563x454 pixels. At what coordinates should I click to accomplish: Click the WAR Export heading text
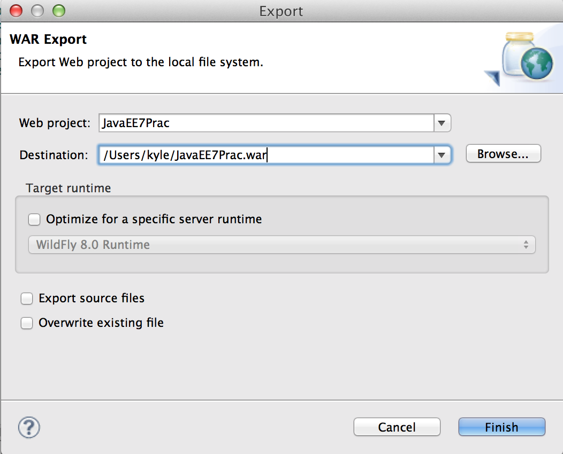[48, 39]
